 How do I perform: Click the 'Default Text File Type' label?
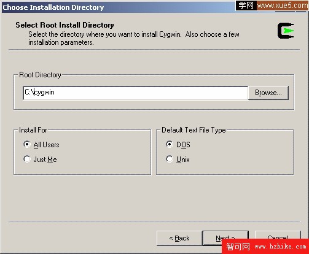click(194, 130)
